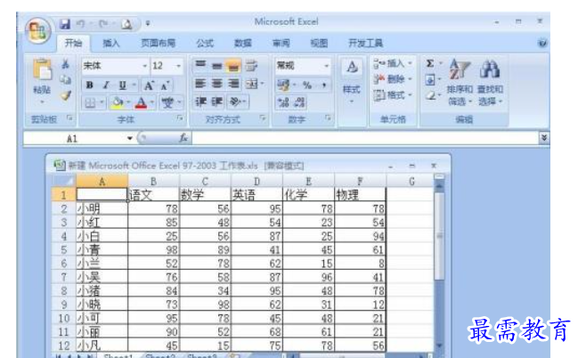Toggle italic formatting
This screenshot has width=578, height=358.
pyautogui.click(x=106, y=85)
